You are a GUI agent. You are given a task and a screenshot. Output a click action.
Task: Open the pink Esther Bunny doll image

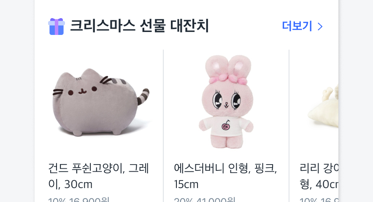[226, 102]
